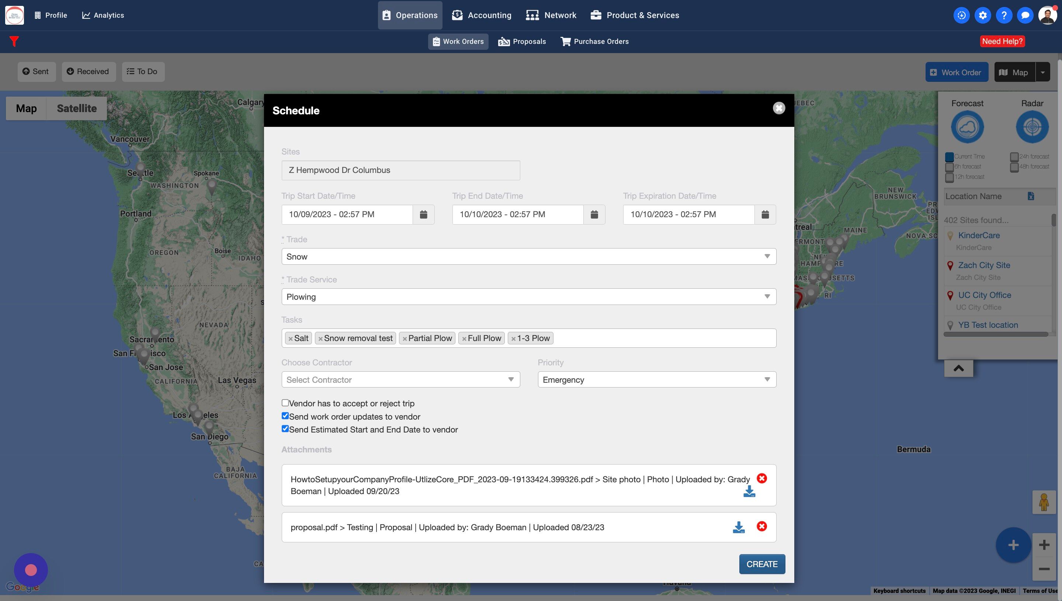This screenshot has width=1062, height=601.
Task: Open the red filter funnel icon
Action: [14, 41]
